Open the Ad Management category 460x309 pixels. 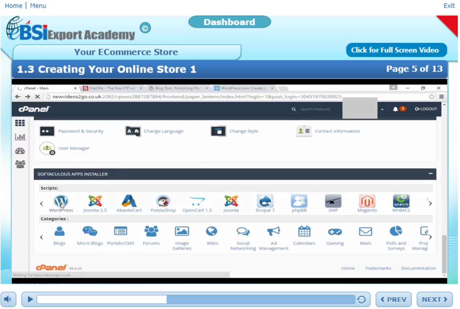274,238
